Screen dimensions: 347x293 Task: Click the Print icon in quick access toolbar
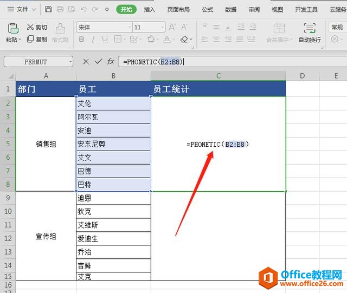(x=60, y=9)
